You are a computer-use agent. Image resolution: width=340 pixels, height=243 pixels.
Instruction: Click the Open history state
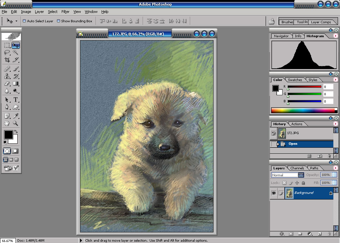click(x=301, y=144)
